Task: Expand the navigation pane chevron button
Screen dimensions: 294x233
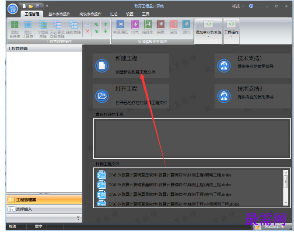Action: pyautogui.click(x=78, y=218)
